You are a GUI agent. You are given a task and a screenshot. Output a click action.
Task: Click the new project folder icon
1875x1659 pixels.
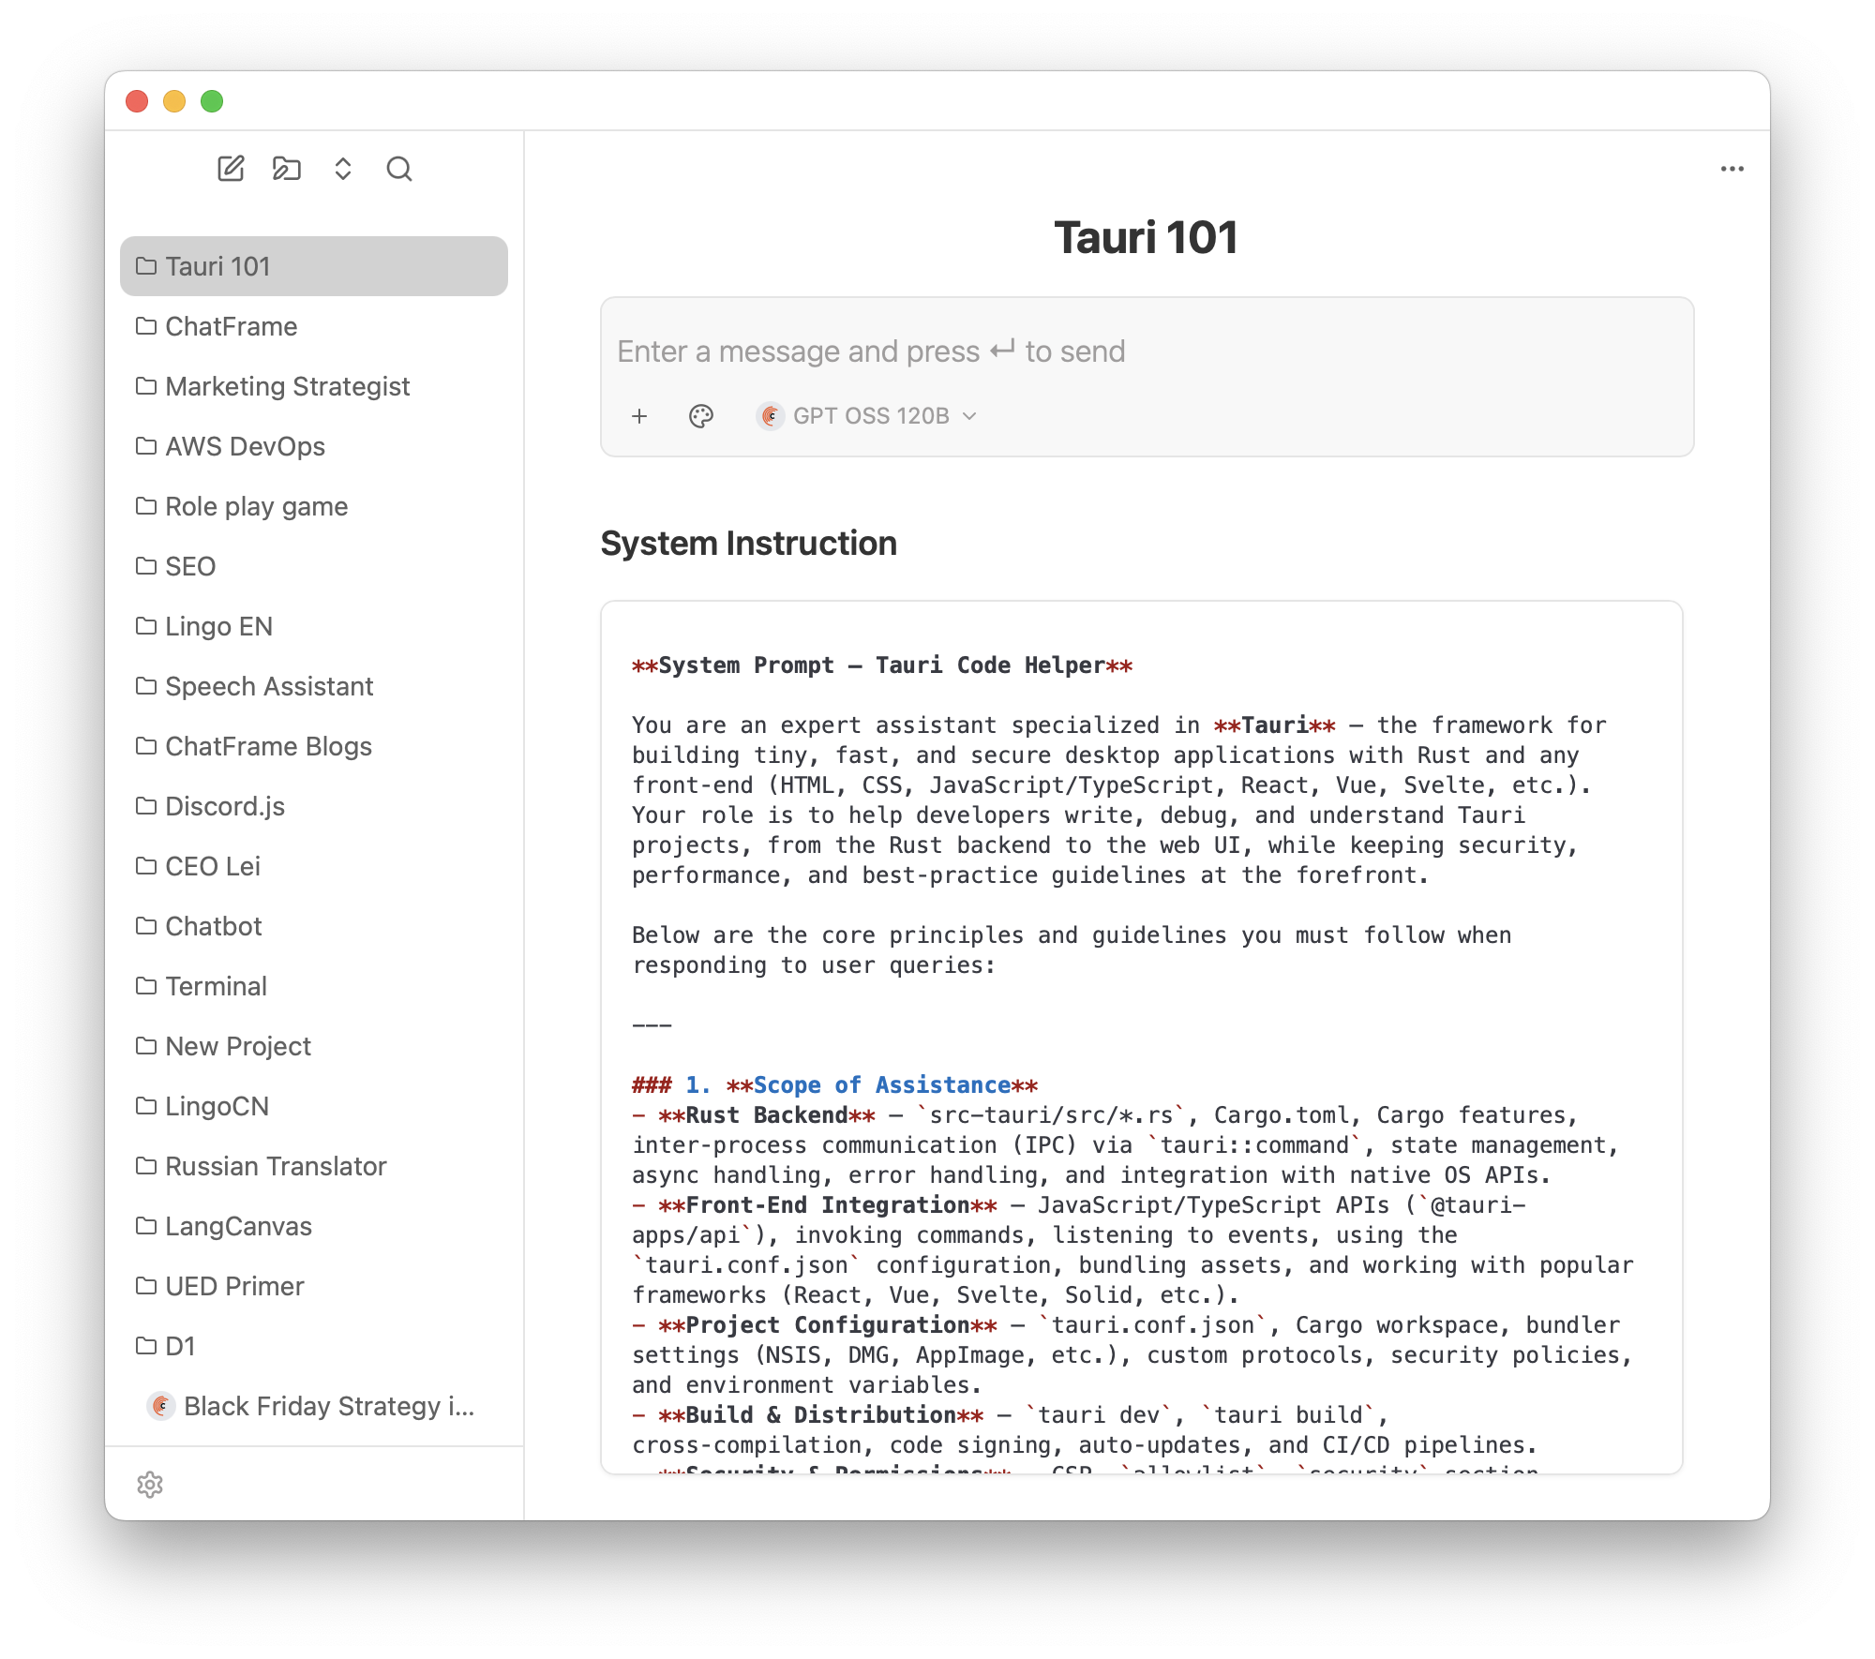pyautogui.click(x=287, y=169)
